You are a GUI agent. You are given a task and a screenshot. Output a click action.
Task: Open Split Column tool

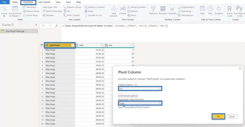click(114, 12)
